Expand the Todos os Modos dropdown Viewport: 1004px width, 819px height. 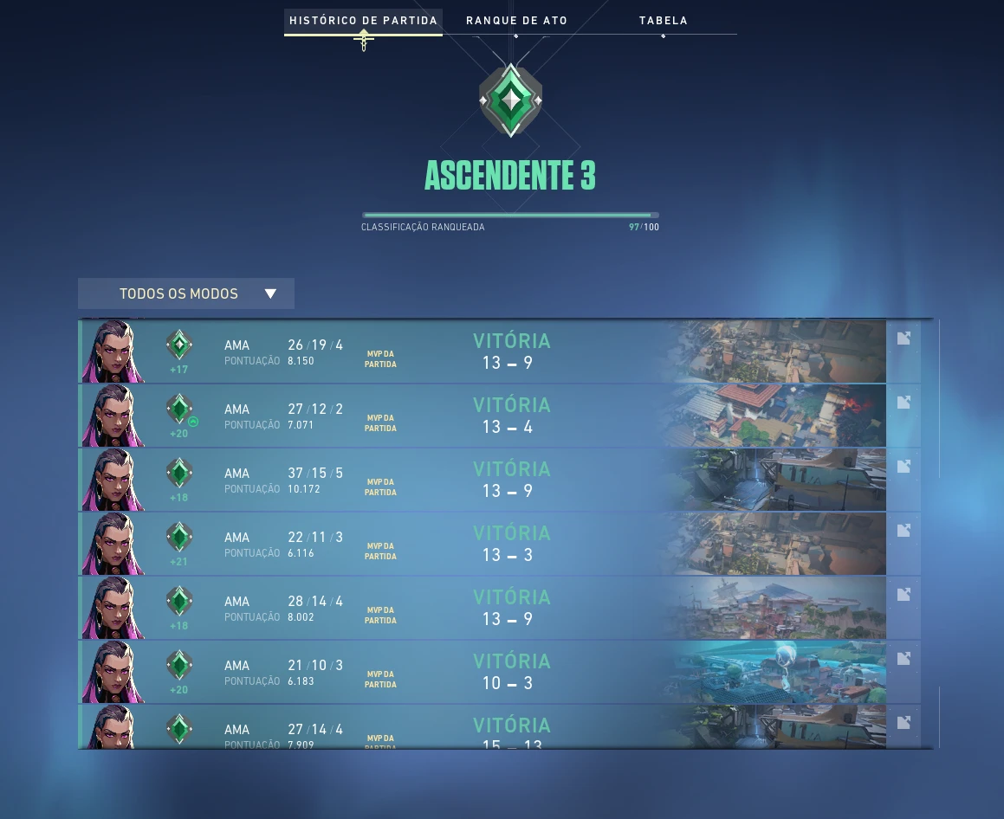(186, 293)
